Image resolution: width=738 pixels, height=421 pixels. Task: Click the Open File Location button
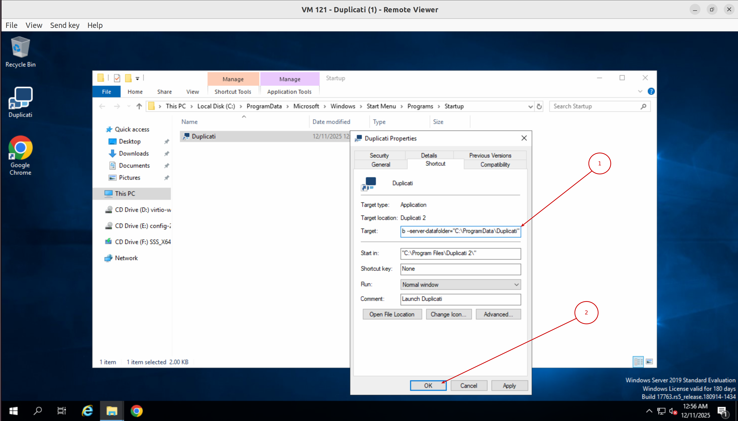[x=392, y=314]
